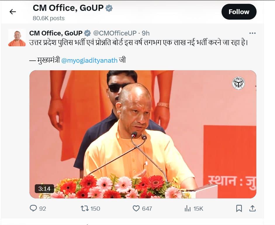Screen dimensions: 275x225
Task: Like the post with the heart icon
Action: [136, 209]
